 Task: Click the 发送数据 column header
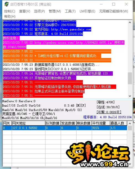click(68, 123)
